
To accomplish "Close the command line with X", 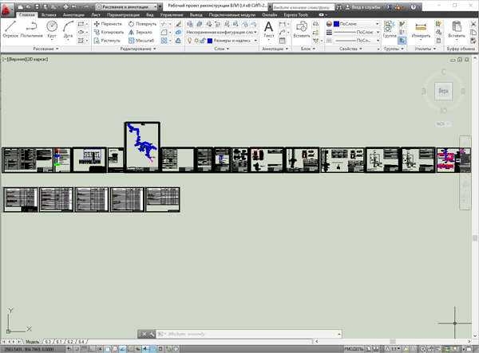I will tap(144, 334).
